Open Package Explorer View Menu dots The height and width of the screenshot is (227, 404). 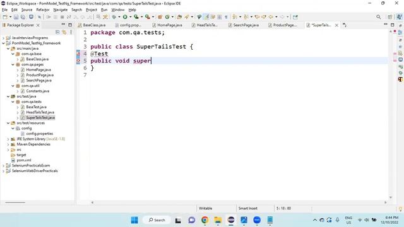point(71,32)
